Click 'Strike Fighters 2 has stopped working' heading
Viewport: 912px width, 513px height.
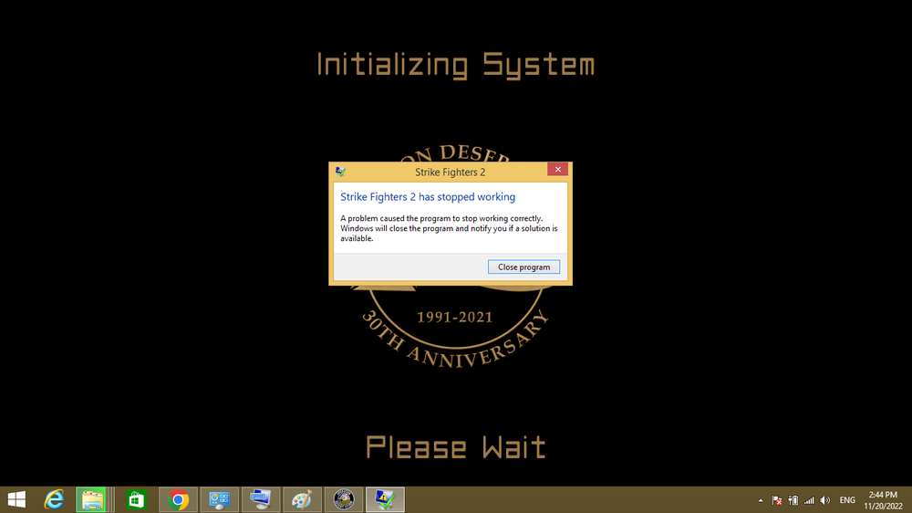pos(428,197)
